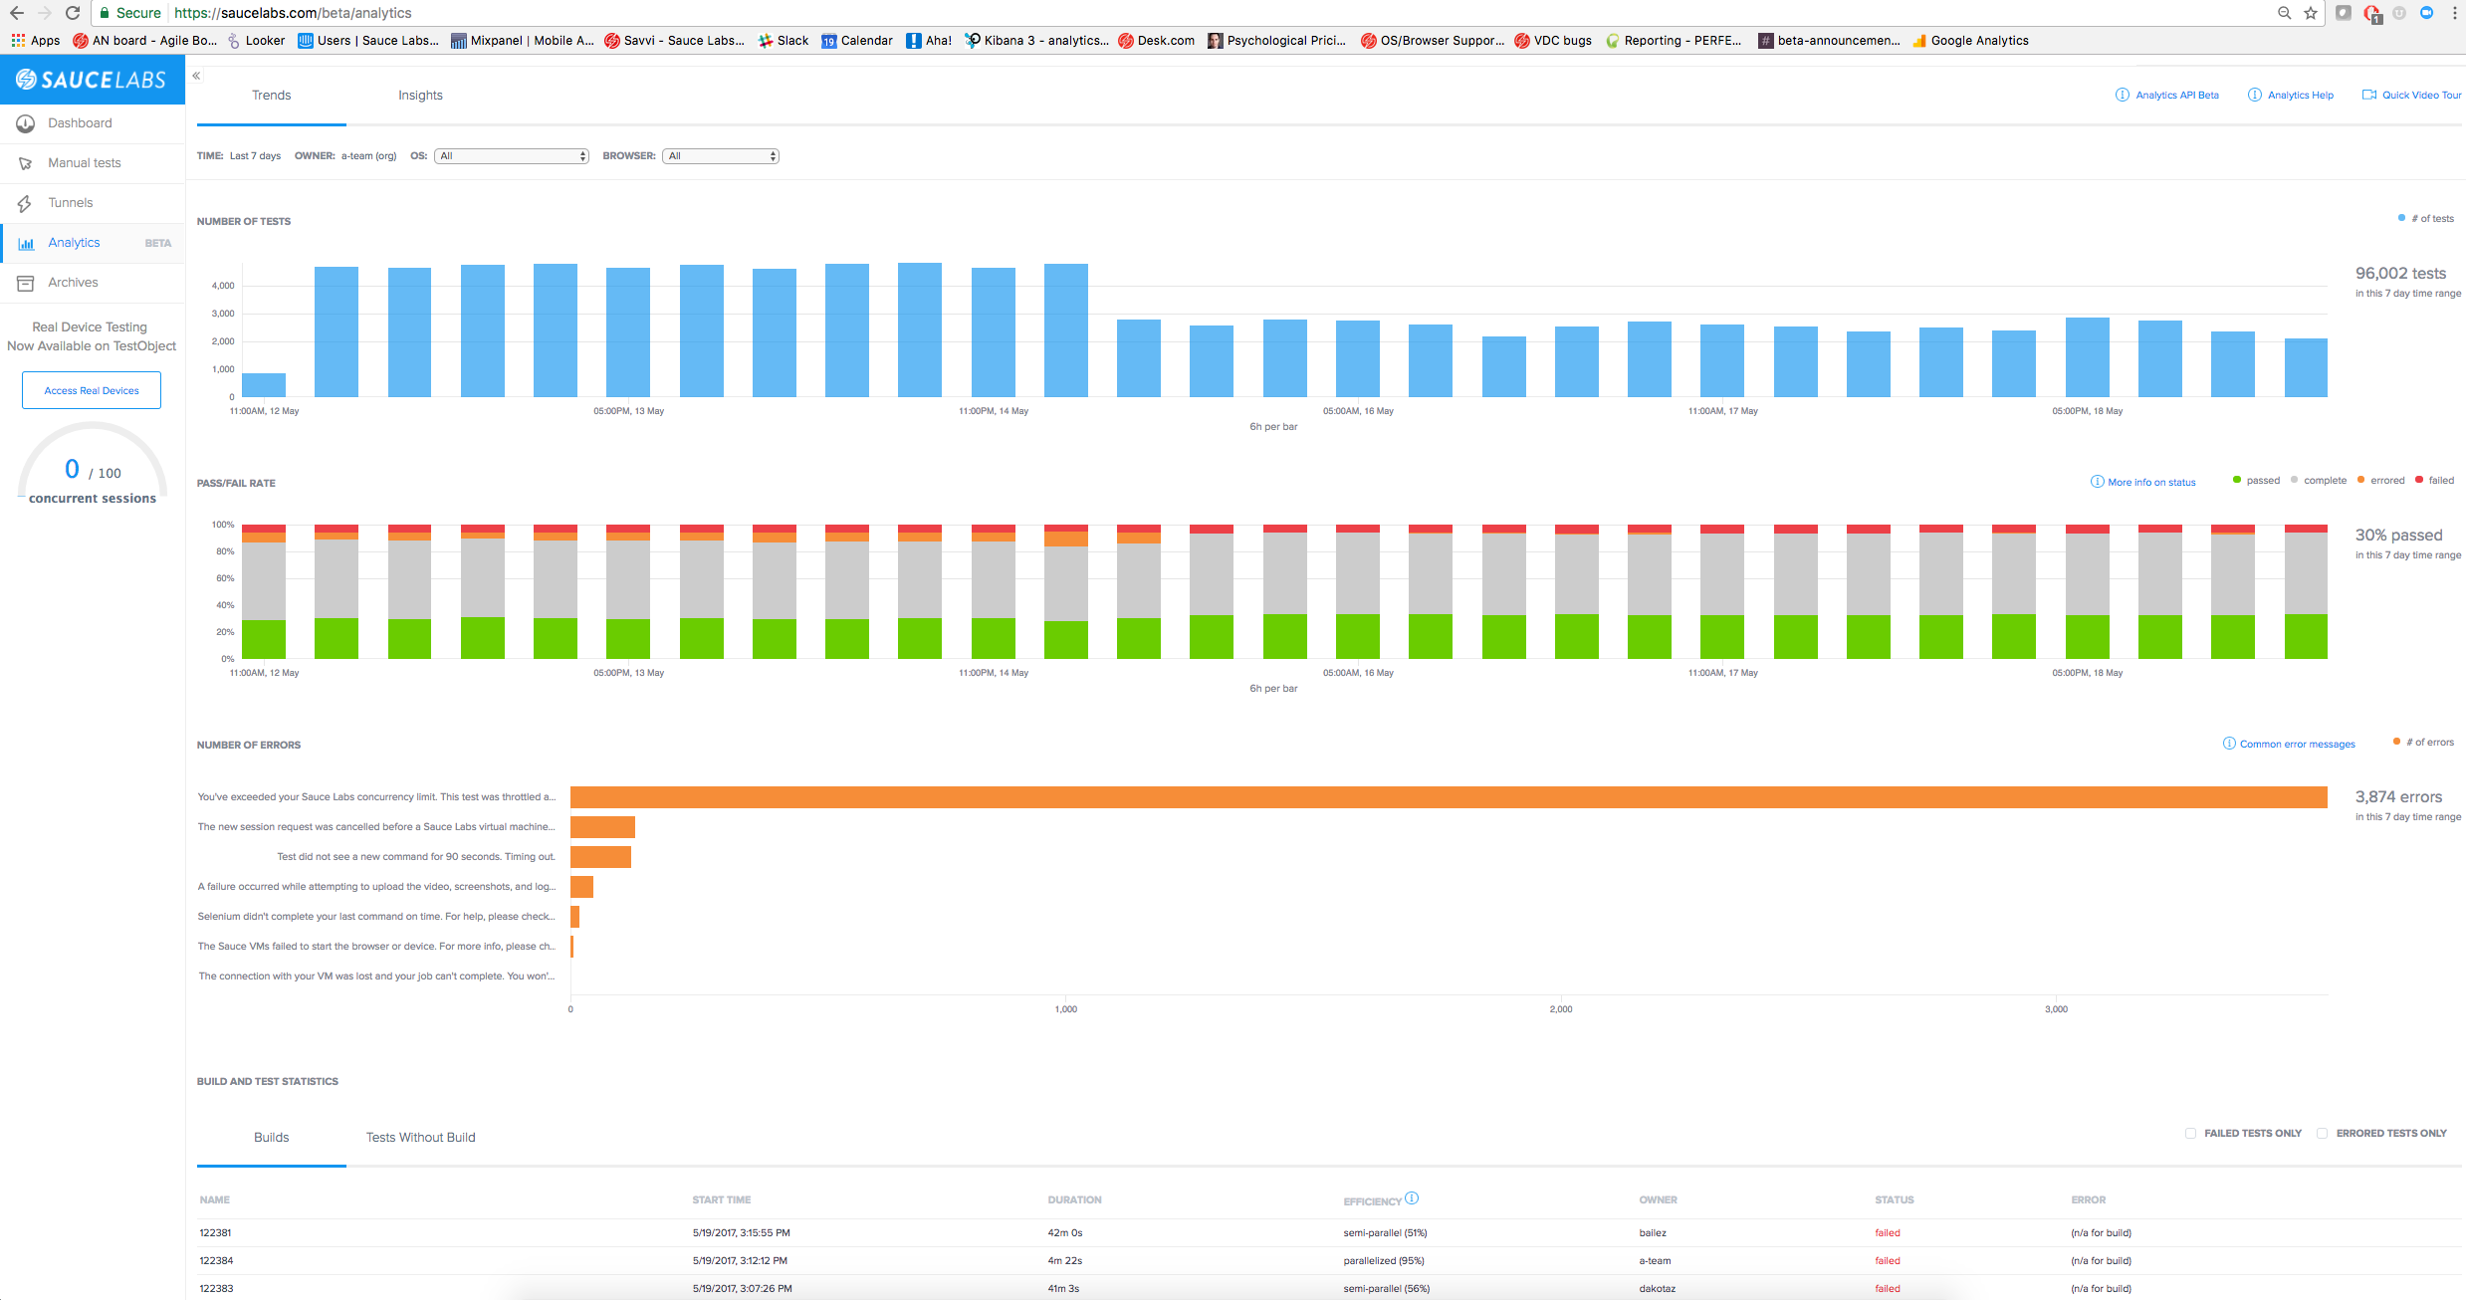
Task: Enable Errored Tests Only checkbox
Action: pyautogui.click(x=2322, y=1134)
